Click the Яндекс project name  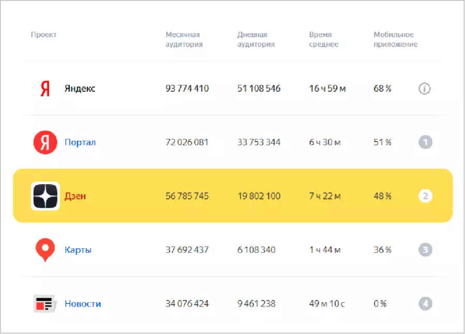(80, 88)
